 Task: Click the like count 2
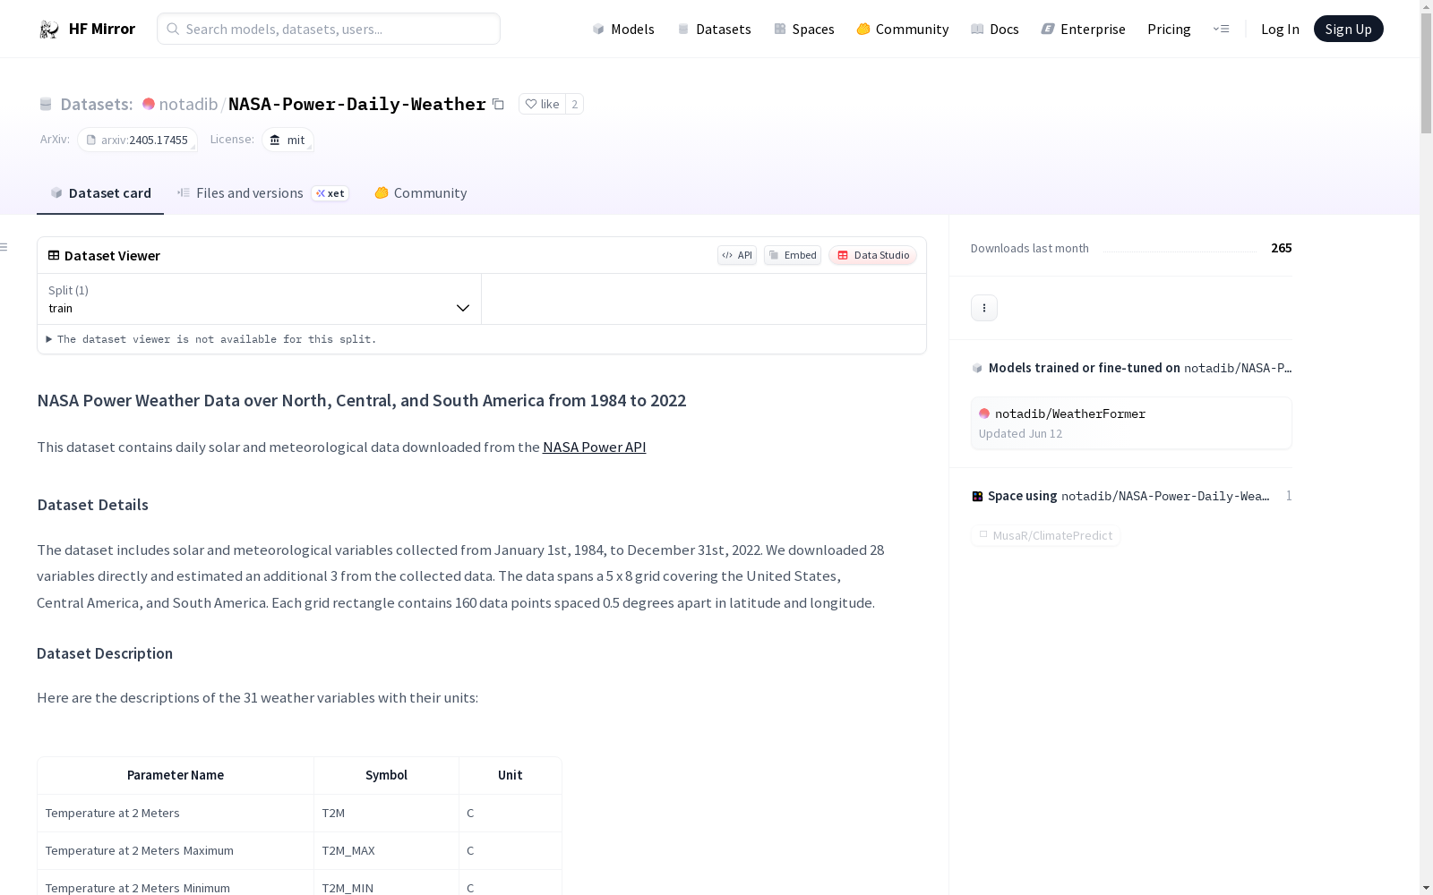click(x=575, y=104)
